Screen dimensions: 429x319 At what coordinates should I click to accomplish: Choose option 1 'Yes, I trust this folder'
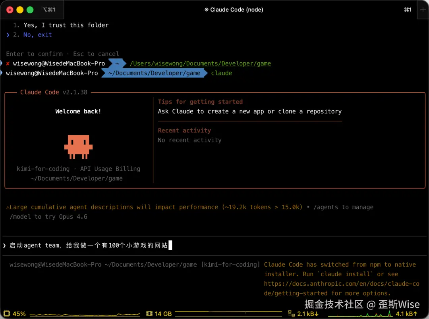point(61,25)
